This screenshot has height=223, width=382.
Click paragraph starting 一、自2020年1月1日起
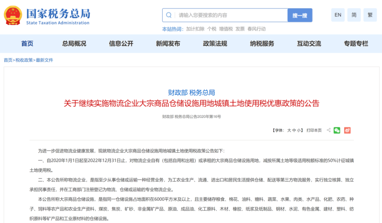coord(191,165)
